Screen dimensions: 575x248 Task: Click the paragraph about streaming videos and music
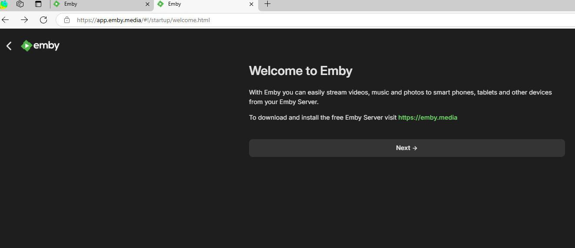coord(400,97)
